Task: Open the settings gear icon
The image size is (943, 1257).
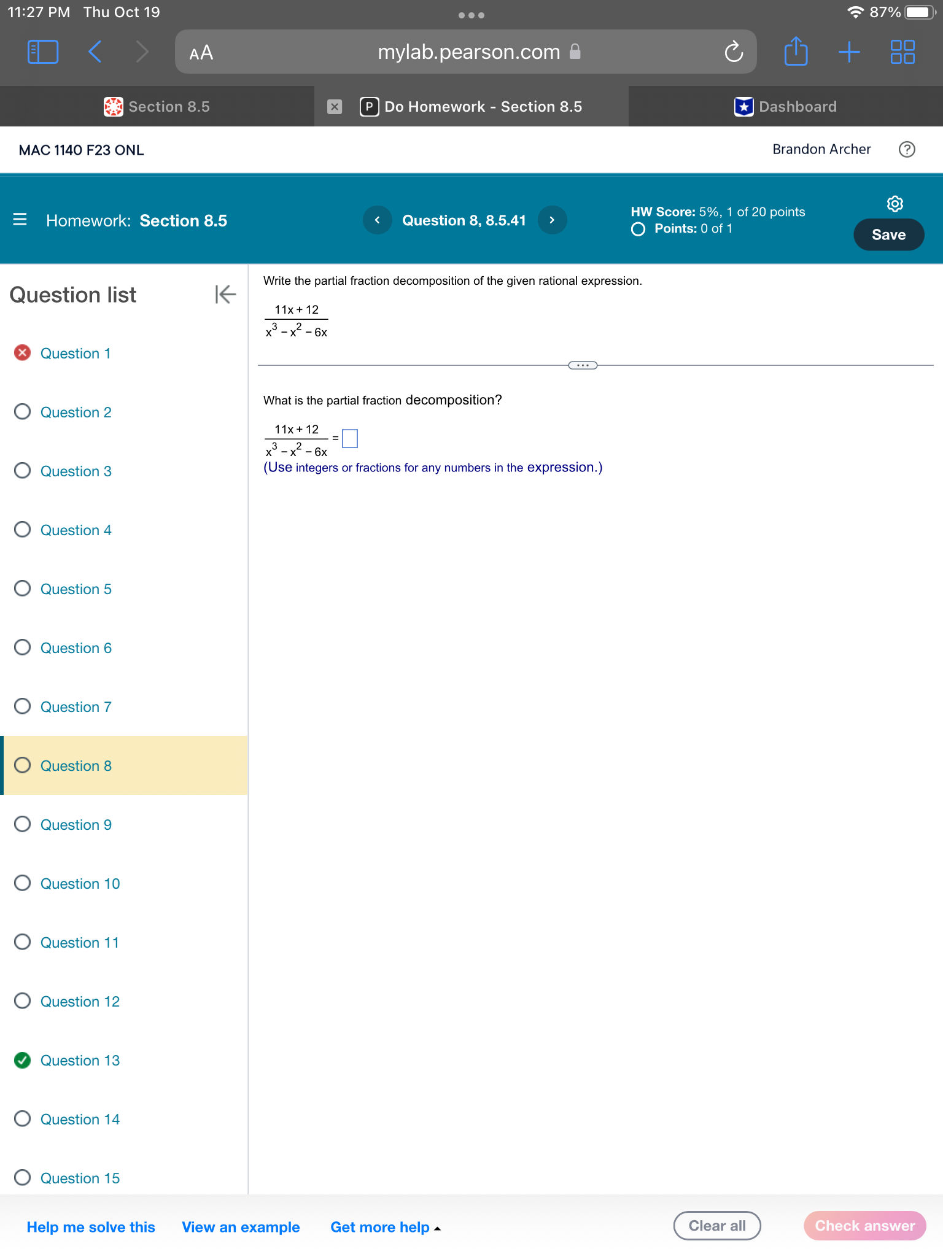Action: 895,204
